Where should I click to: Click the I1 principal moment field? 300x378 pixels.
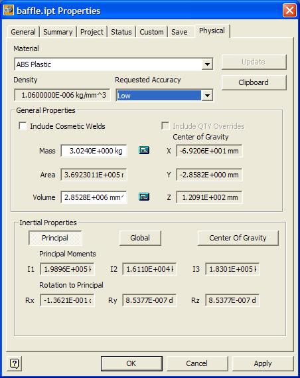[67, 269]
